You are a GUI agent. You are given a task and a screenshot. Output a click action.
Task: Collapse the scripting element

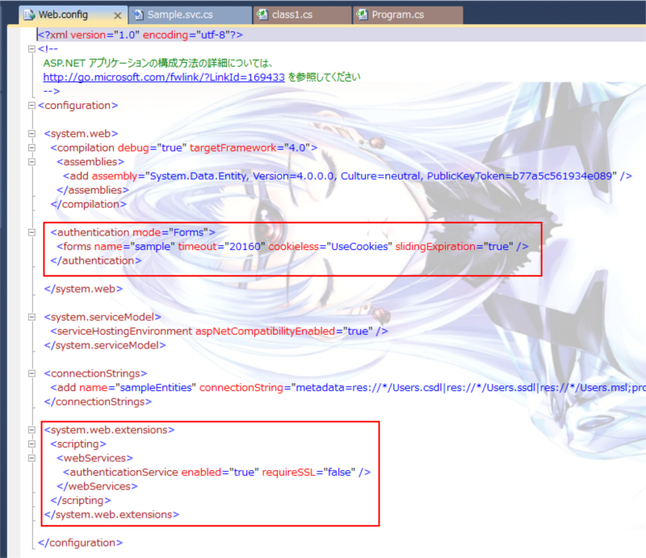pos(31,444)
